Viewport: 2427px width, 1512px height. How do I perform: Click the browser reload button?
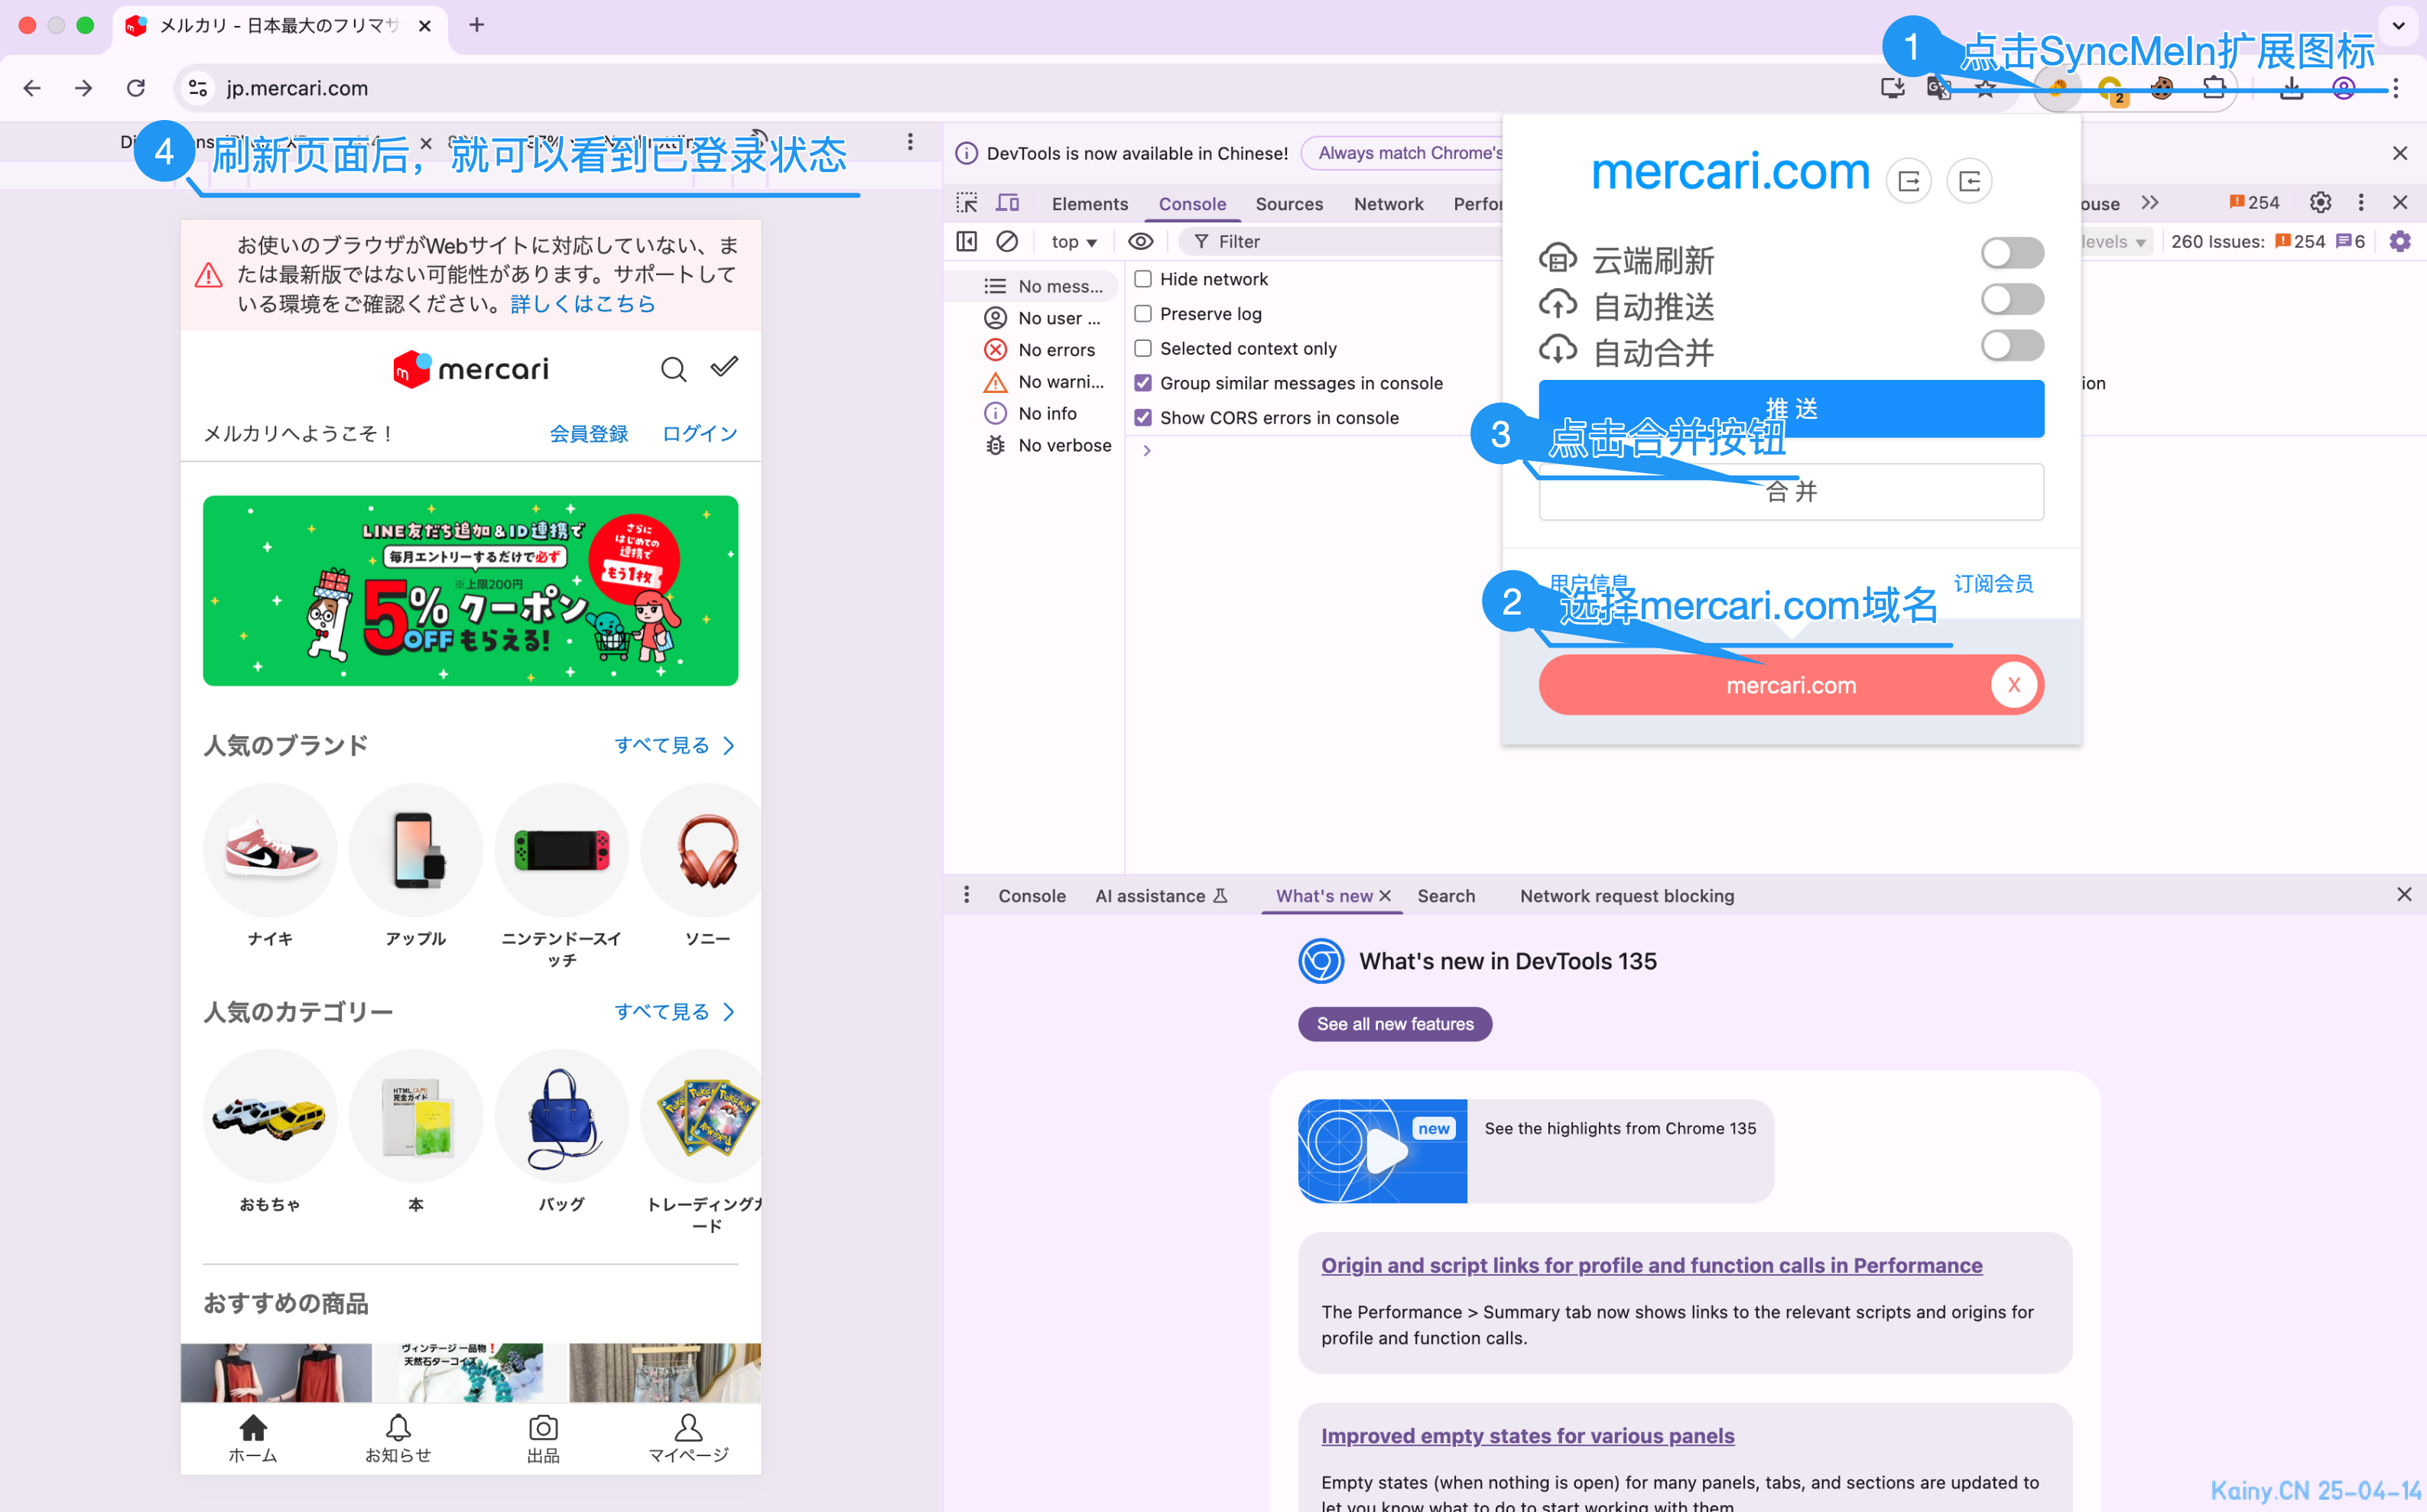point(136,88)
